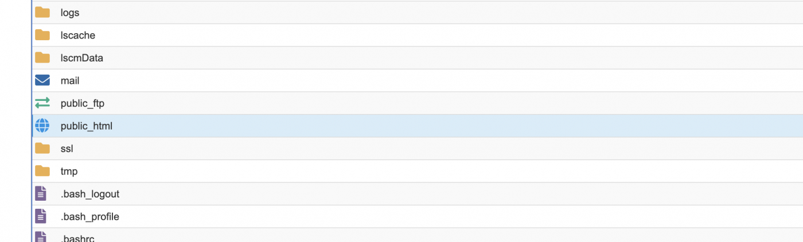The height and width of the screenshot is (242, 803).
Task: Click the .bash_profile file icon
Action: tap(41, 216)
